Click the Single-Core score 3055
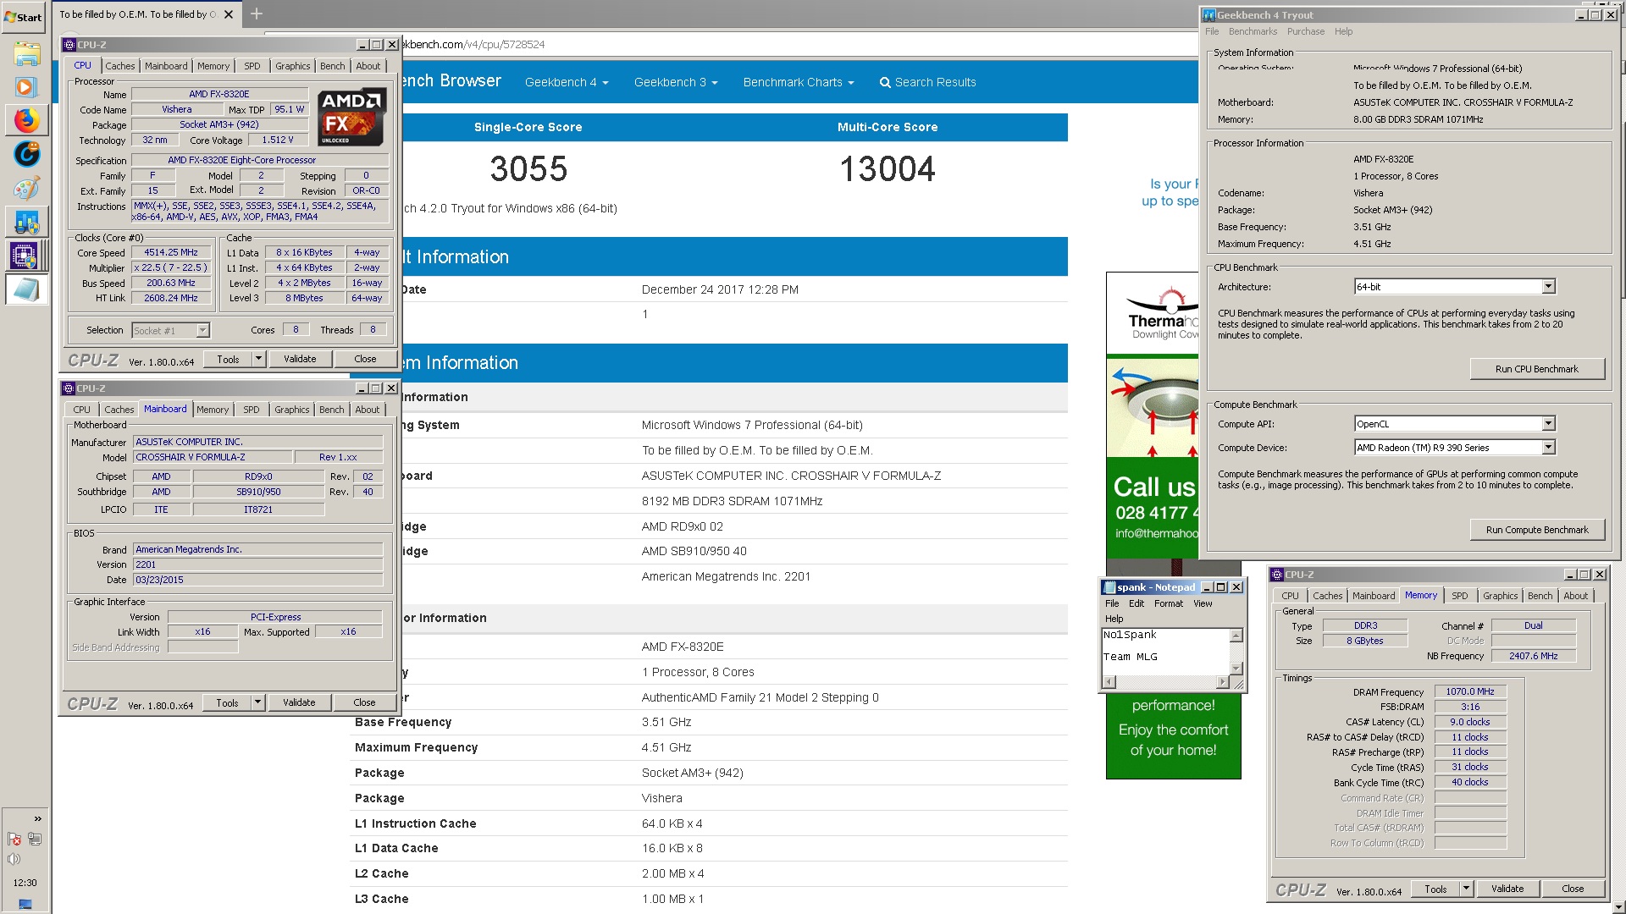This screenshot has width=1626, height=914. (x=528, y=169)
